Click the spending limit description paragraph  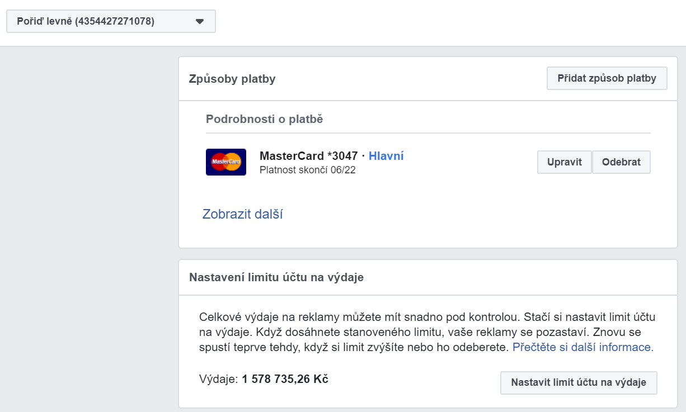[x=427, y=332]
